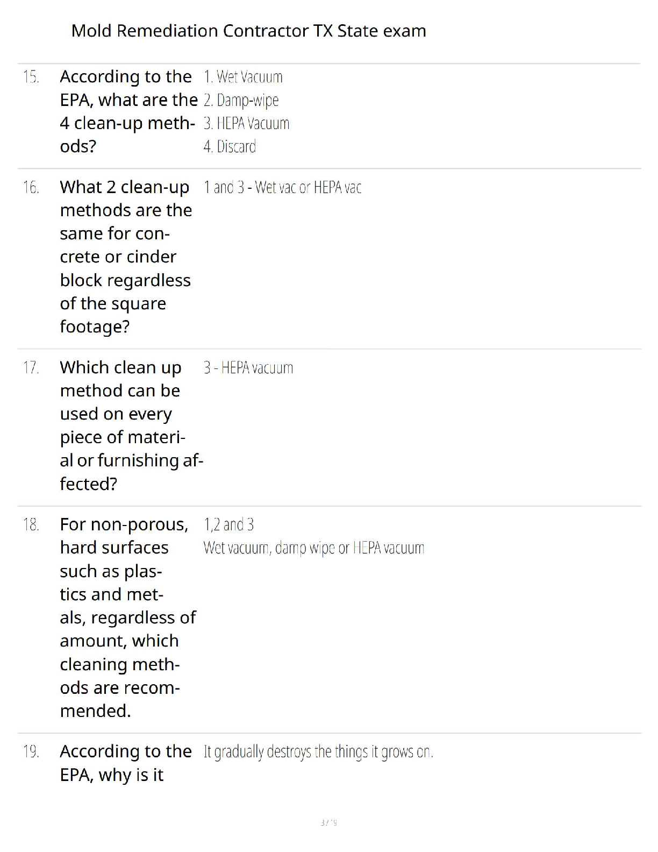The image size is (658, 852).
Task: Click question number 17
Action: tap(31, 368)
